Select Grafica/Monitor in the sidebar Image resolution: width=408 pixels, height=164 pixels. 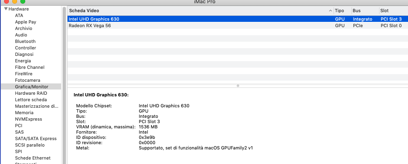point(31,87)
